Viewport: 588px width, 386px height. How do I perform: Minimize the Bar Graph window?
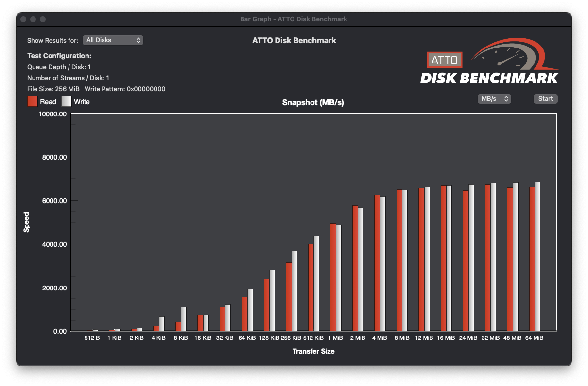[33, 19]
